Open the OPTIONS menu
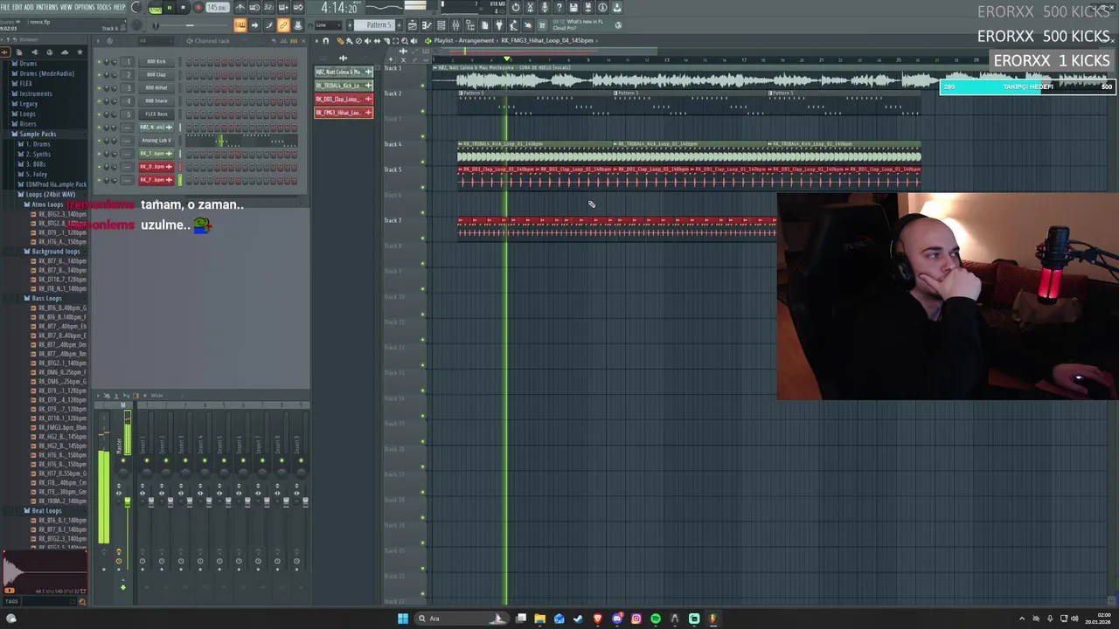This screenshot has width=1119, height=629. click(x=85, y=7)
